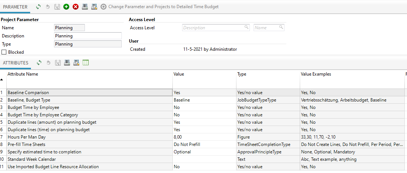
Task: Open print preview in Attributes toolbar
Action: point(76,63)
